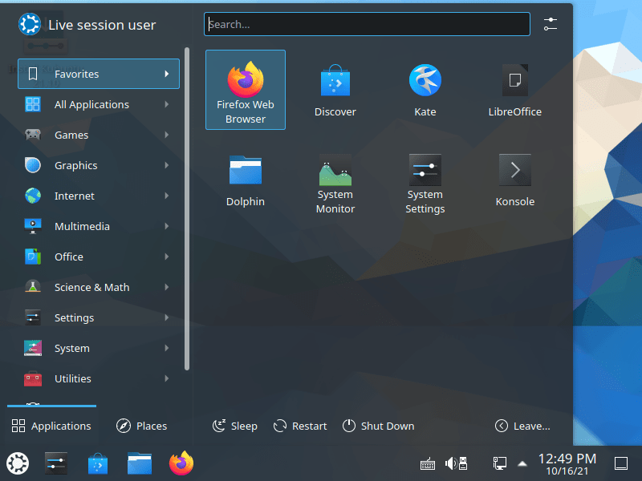This screenshot has height=481, width=642.
Task: Expand the Settings category arrow
Action: [167, 317]
